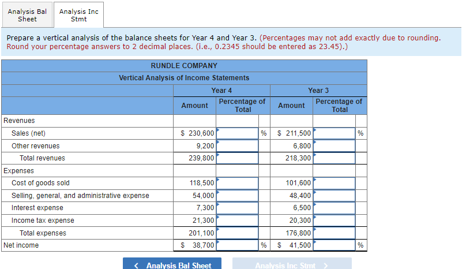Click Year 3 Interest expense percentage field
466x269 pixels.
[x=334, y=208]
